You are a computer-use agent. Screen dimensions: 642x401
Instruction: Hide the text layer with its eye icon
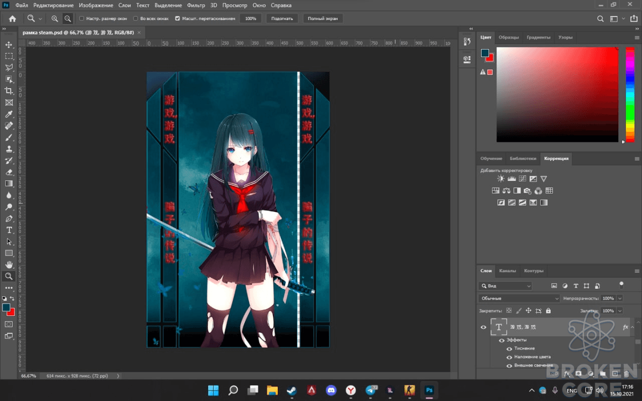click(x=484, y=327)
